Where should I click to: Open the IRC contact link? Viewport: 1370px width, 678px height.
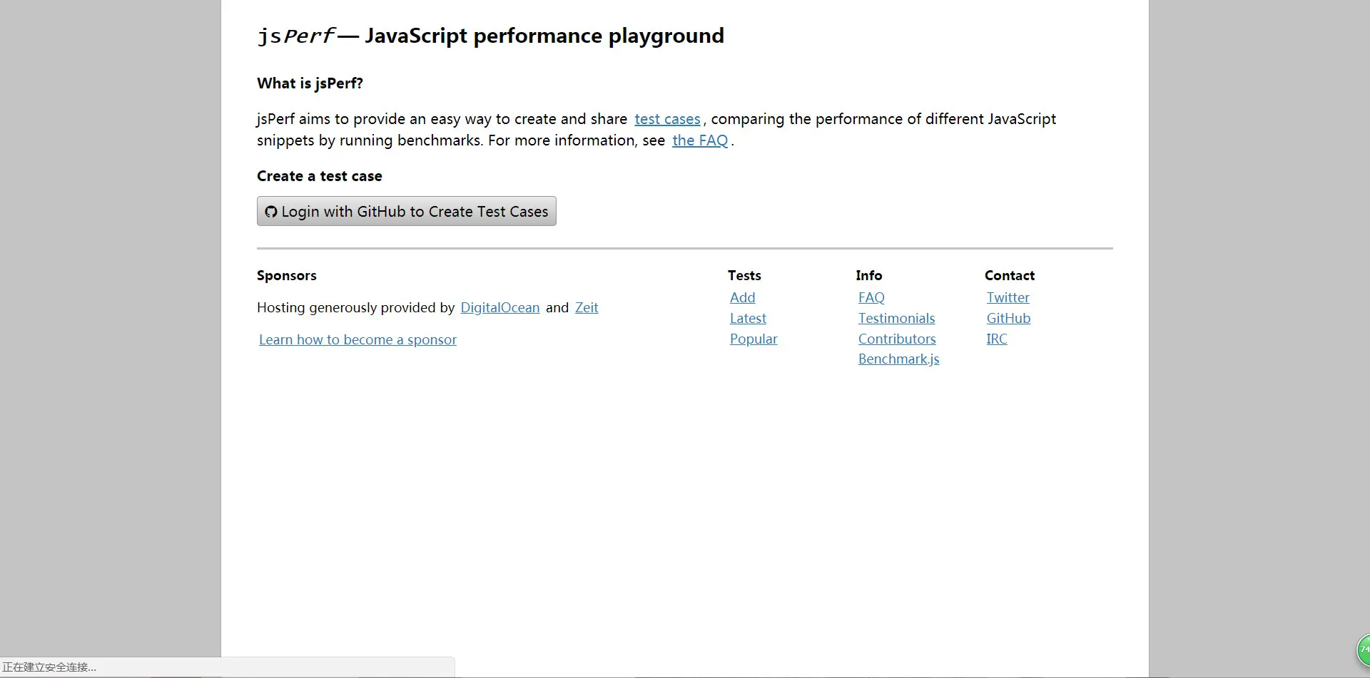click(997, 339)
